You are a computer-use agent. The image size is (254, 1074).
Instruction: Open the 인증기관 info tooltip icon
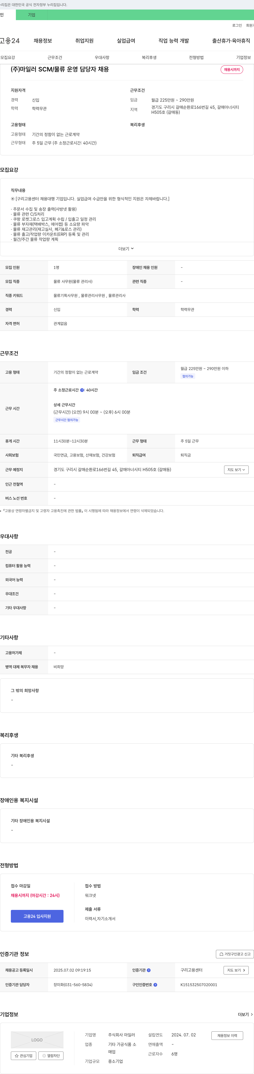149,970
